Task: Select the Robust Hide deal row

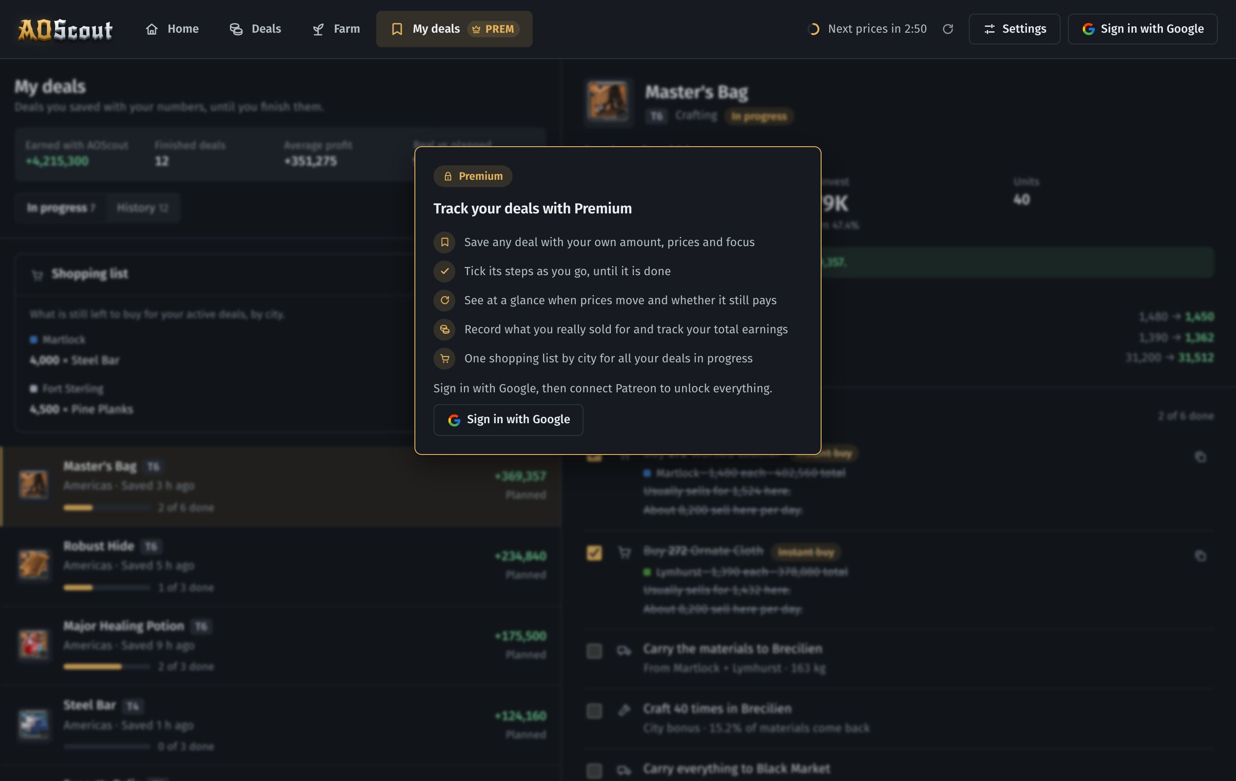Action: [281, 567]
